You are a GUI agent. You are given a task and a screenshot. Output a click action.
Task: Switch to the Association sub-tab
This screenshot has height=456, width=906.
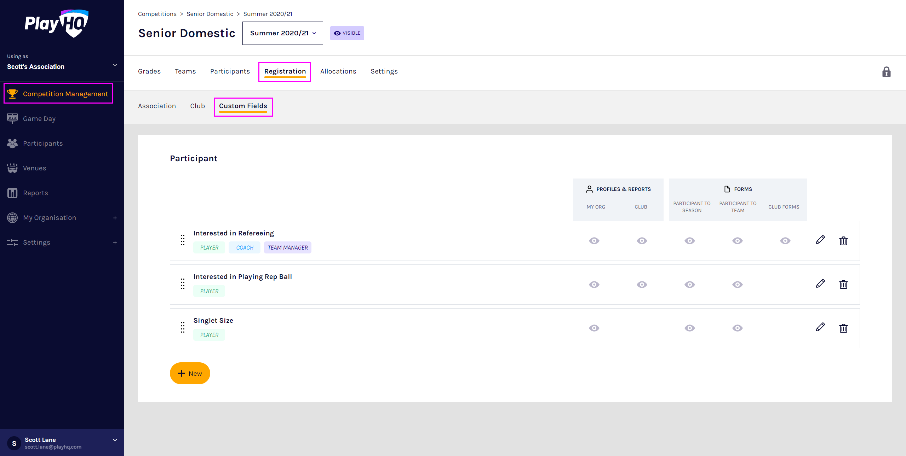pyautogui.click(x=157, y=106)
